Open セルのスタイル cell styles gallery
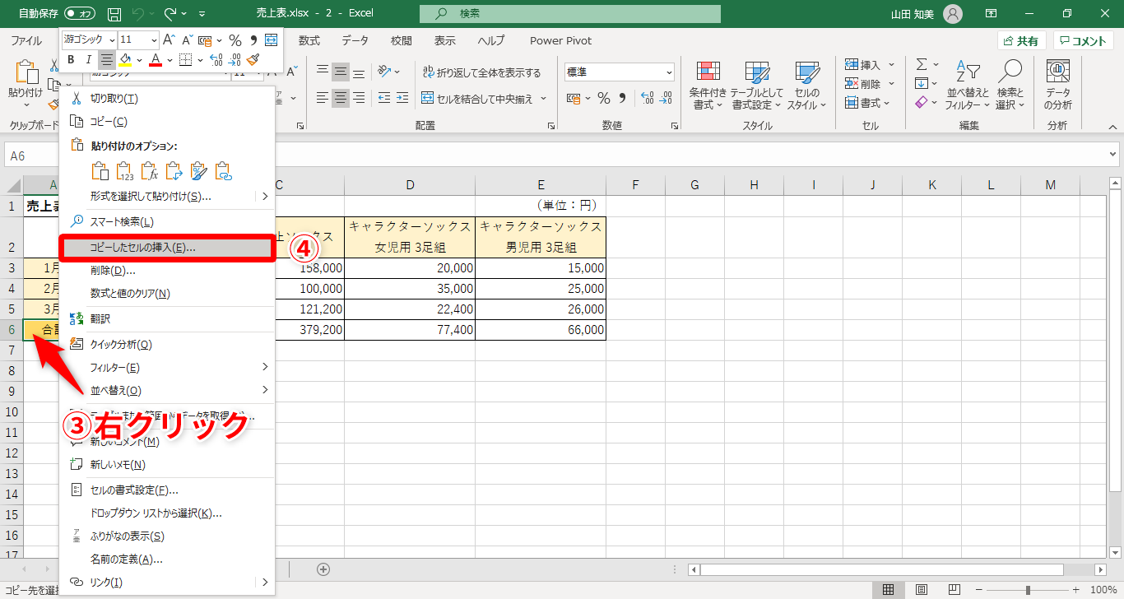This screenshot has width=1124, height=599. (806, 86)
